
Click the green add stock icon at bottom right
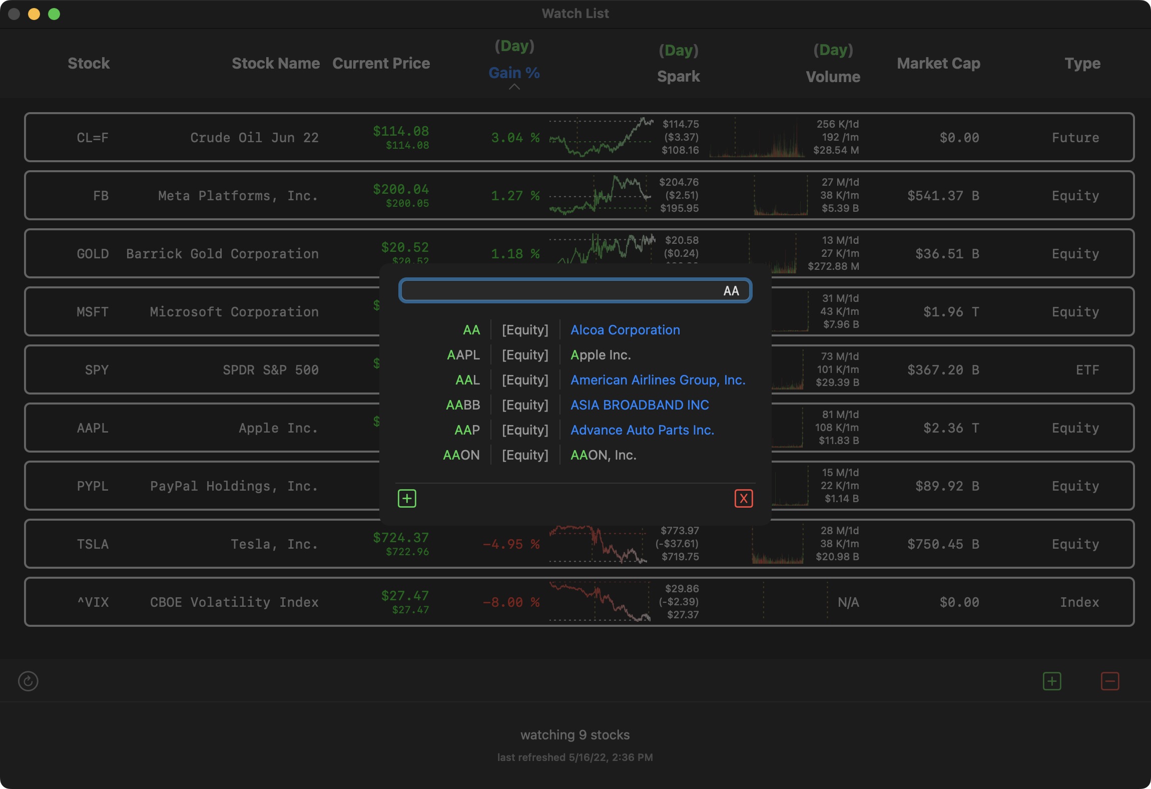(1052, 681)
